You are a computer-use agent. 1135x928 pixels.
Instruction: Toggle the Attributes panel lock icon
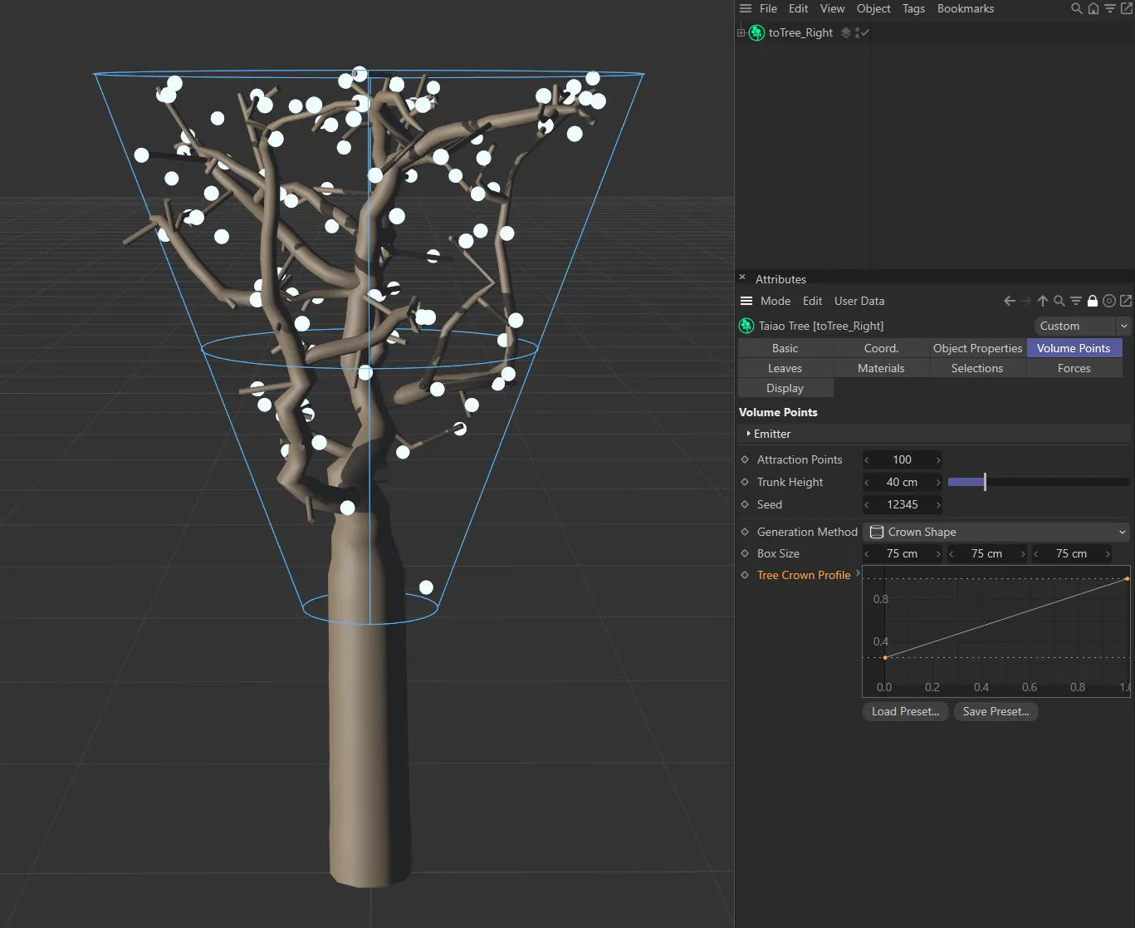click(x=1093, y=301)
